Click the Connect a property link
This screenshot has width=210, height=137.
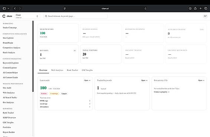(x=161, y=92)
